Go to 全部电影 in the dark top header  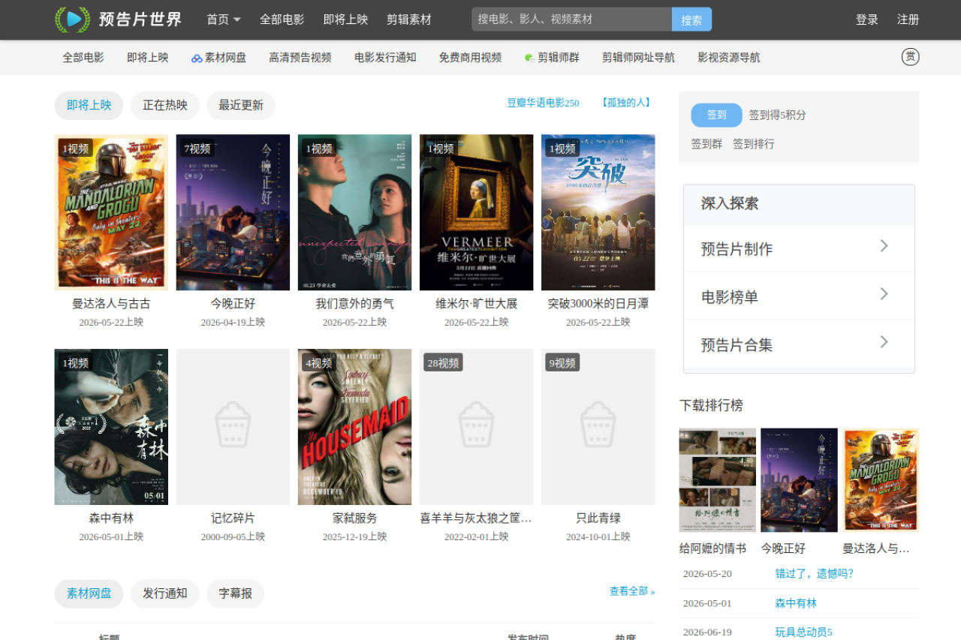(x=282, y=20)
